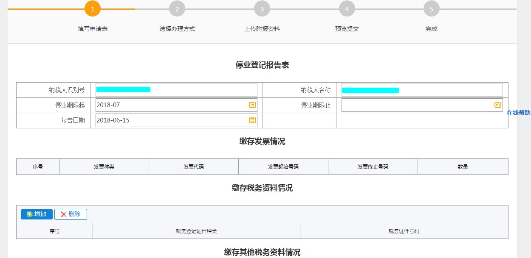This screenshot has height=258, width=531.
Task: Select the 填写申请表 step label
Action: click(92, 29)
